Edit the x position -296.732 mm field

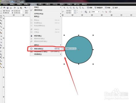click(6, 11)
